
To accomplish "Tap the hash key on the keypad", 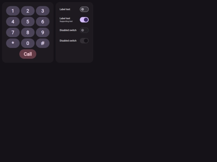I will 43,43.
